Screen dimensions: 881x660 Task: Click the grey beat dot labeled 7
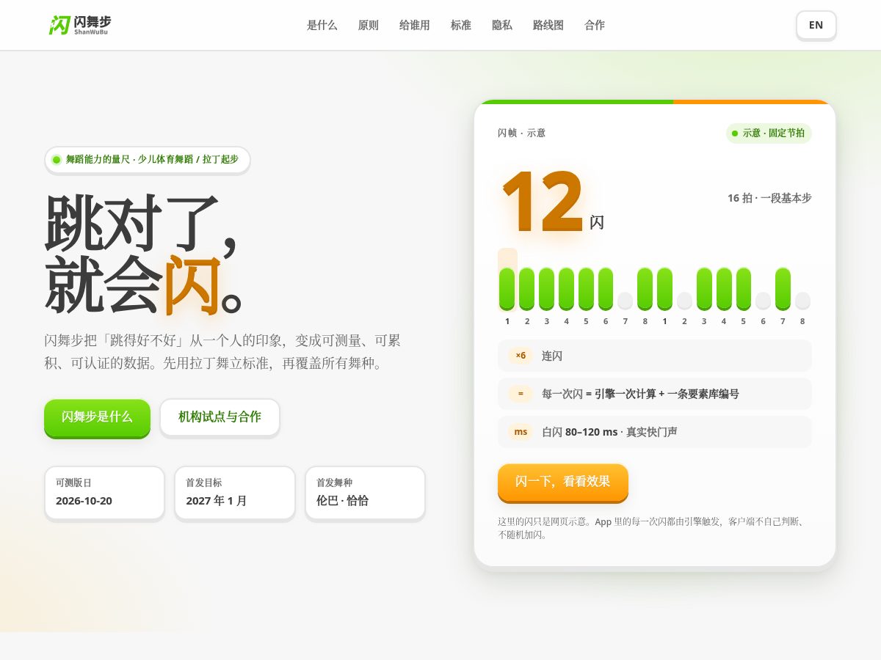(625, 301)
